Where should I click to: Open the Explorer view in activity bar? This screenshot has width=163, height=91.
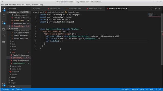tap(3, 10)
